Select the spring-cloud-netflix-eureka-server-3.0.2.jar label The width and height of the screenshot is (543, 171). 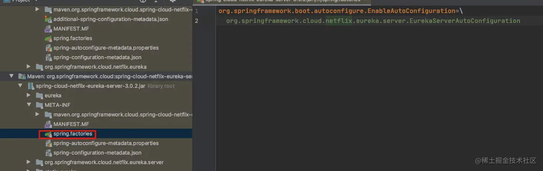[91, 86]
